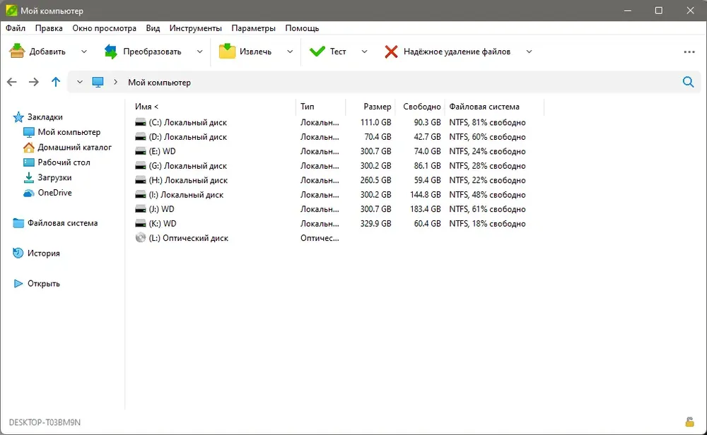This screenshot has height=435, width=707.
Task: Open the dropdown arrow next to Add
Action: pyautogui.click(x=84, y=52)
